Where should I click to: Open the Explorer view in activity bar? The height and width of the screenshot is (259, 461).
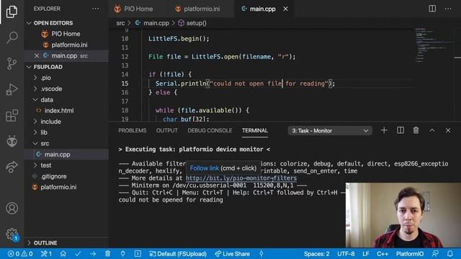[12, 12]
